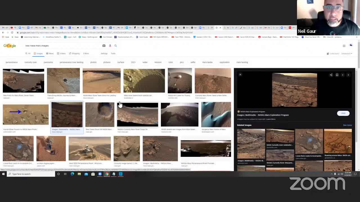Open Microsoft Store from taskbar

pos(93,174)
